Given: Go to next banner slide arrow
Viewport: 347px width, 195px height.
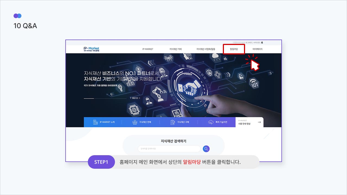Looking at the screenshot, I should coord(140,98).
